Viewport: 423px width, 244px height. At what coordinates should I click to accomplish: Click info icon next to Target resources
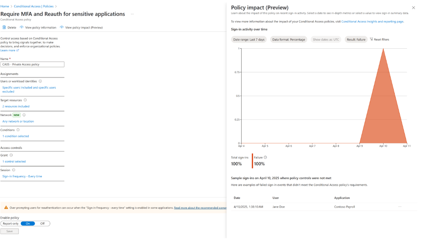(x=25, y=100)
